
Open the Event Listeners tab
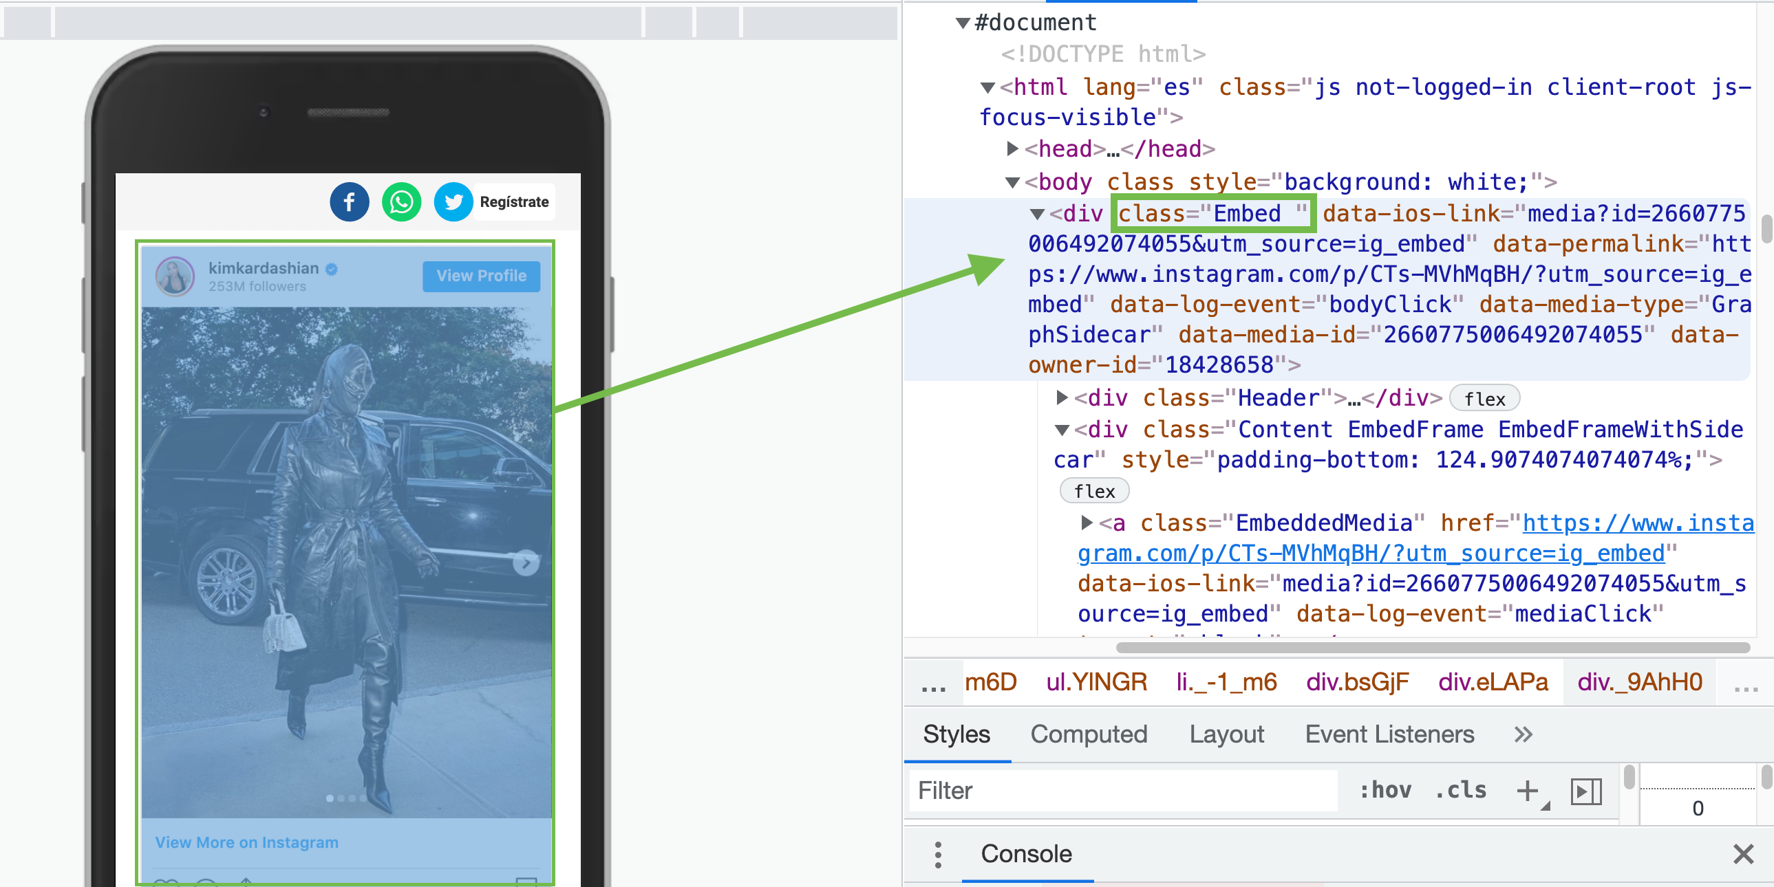pos(1389,734)
